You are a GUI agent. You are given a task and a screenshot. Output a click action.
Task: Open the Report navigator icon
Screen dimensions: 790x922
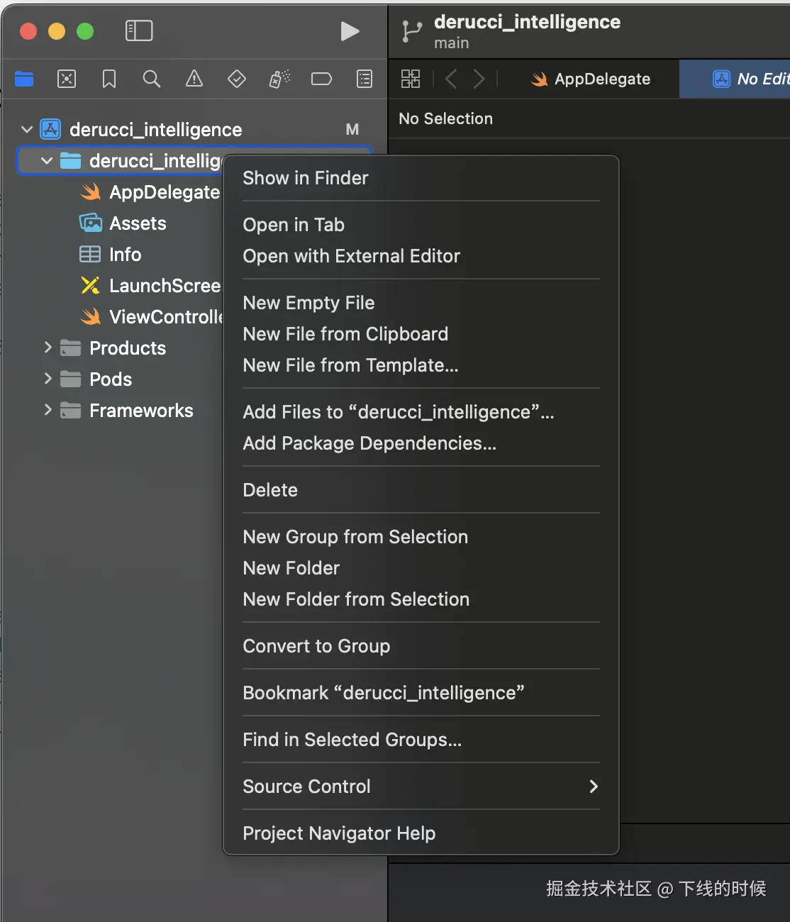(365, 79)
